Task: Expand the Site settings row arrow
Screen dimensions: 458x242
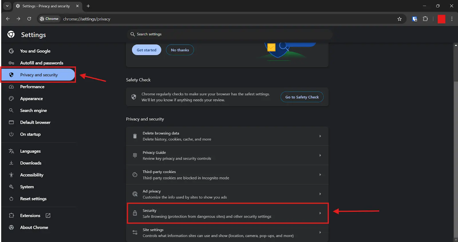Action: 320,233
